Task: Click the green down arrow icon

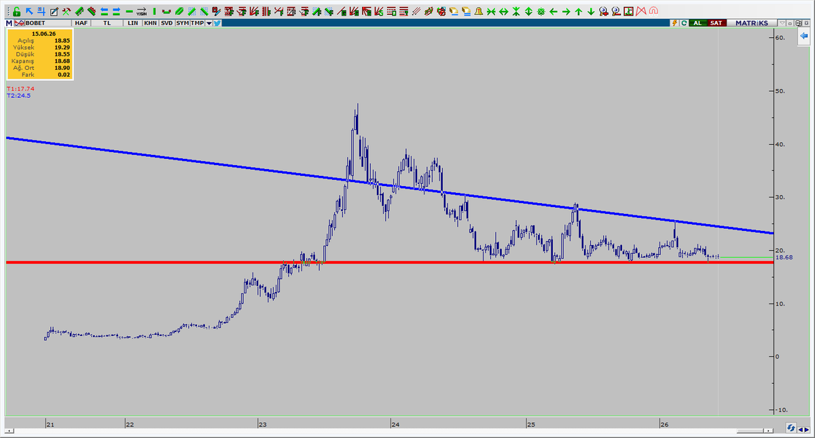Action: pyautogui.click(x=591, y=12)
